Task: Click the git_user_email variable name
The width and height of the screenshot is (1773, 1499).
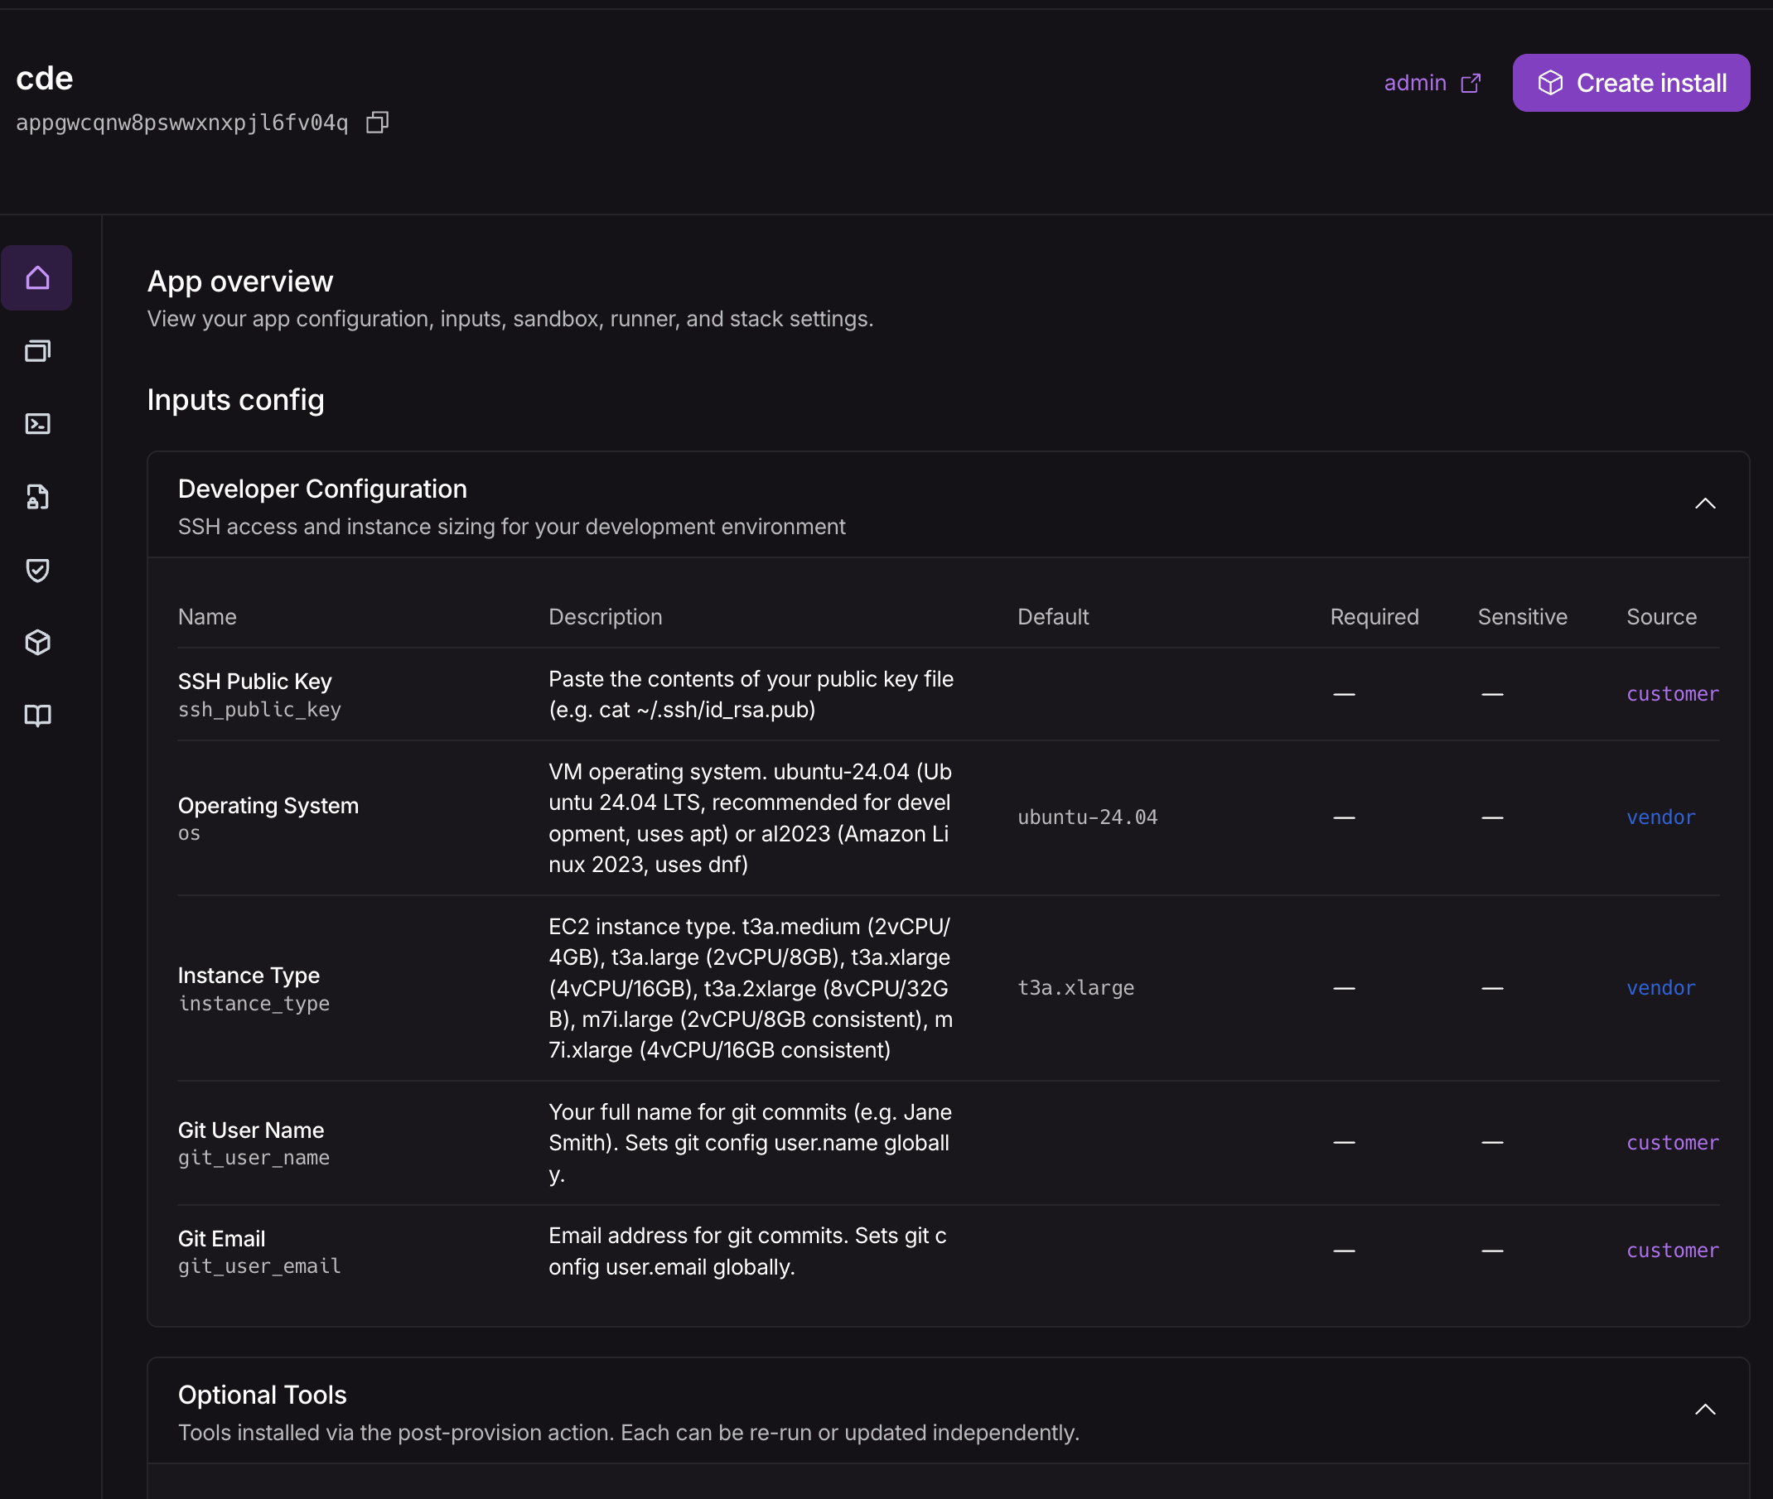Action: pyautogui.click(x=259, y=1266)
